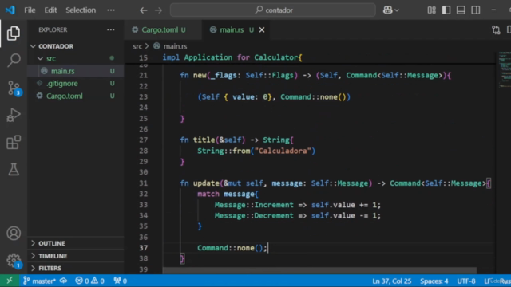Open the hidden menu bar items ellipsis
The height and width of the screenshot is (287, 511).
pos(111,10)
